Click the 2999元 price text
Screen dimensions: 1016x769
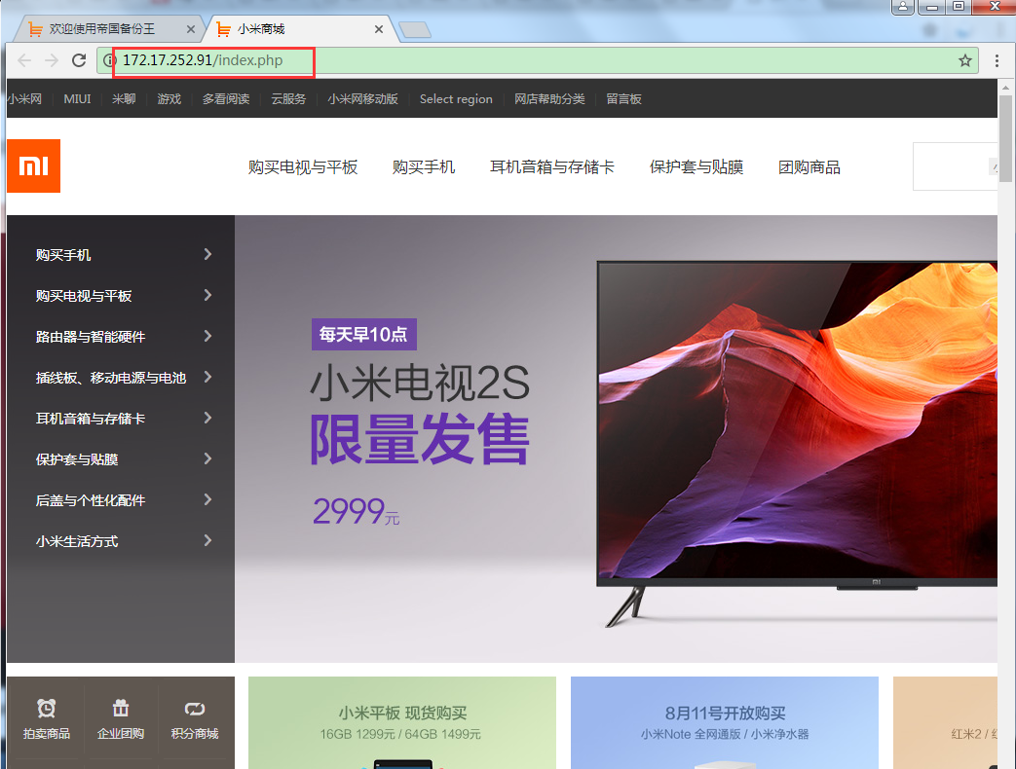pos(356,511)
